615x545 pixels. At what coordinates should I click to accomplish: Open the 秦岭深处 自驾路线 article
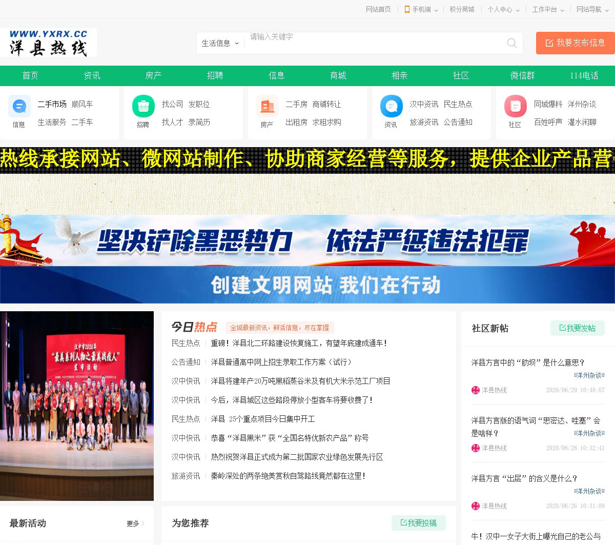(289, 476)
